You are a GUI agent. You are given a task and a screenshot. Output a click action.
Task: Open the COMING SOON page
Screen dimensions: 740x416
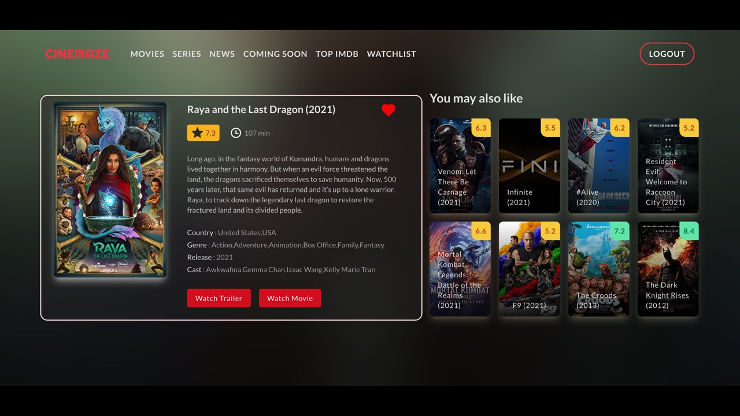pyautogui.click(x=275, y=54)
